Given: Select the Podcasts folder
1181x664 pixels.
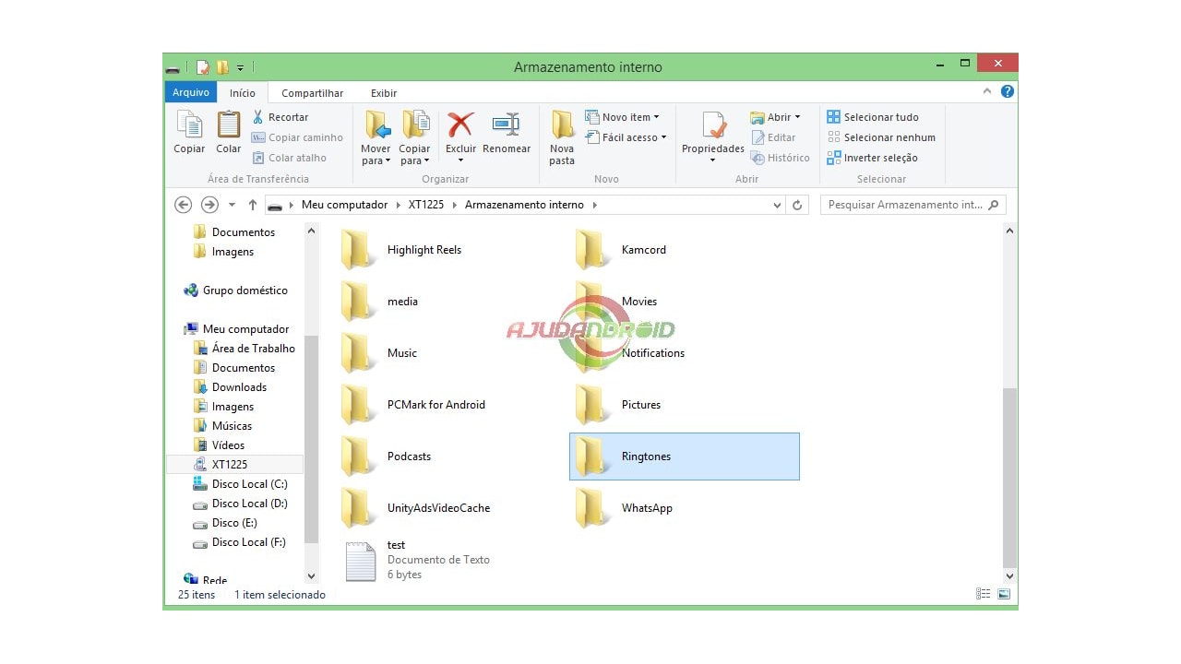Looking at the screenshot, I should [386, 456].
